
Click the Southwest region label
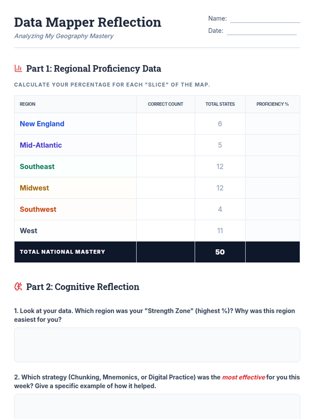38,209
